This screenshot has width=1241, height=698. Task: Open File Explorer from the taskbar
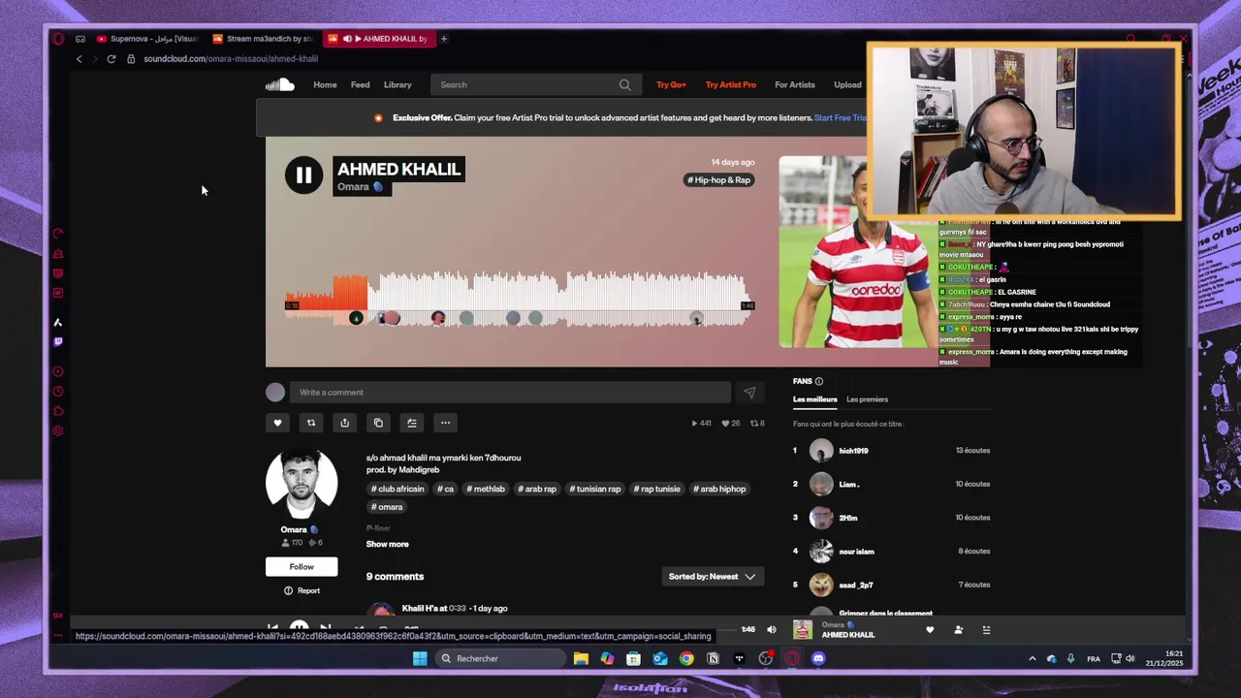coord(581,659)
